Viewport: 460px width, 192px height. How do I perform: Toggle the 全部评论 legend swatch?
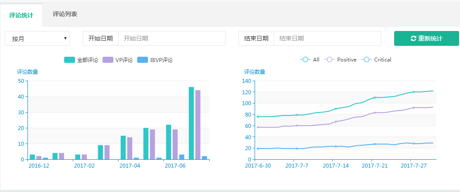coord(69,60)
